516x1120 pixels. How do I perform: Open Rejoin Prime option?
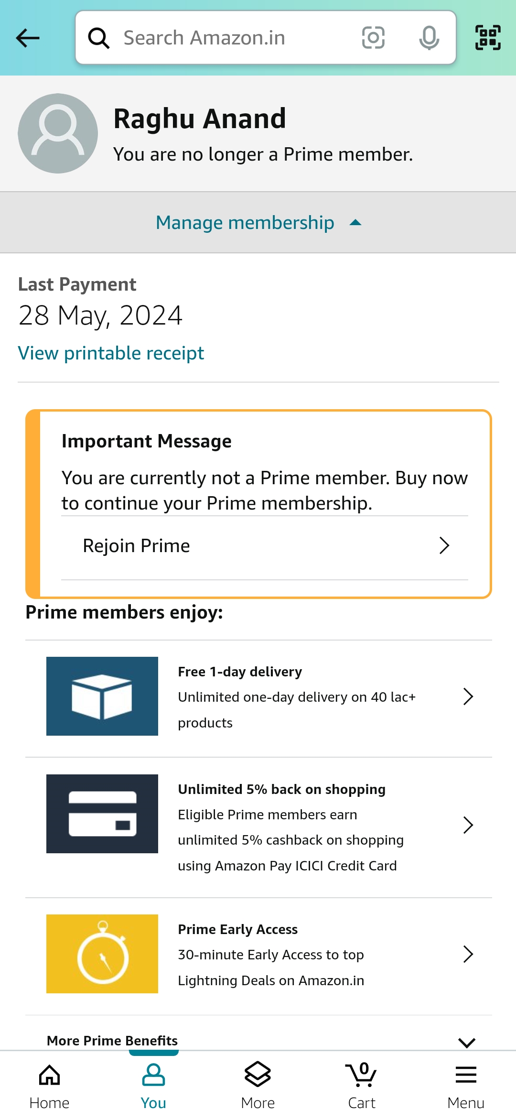point(265,546)
